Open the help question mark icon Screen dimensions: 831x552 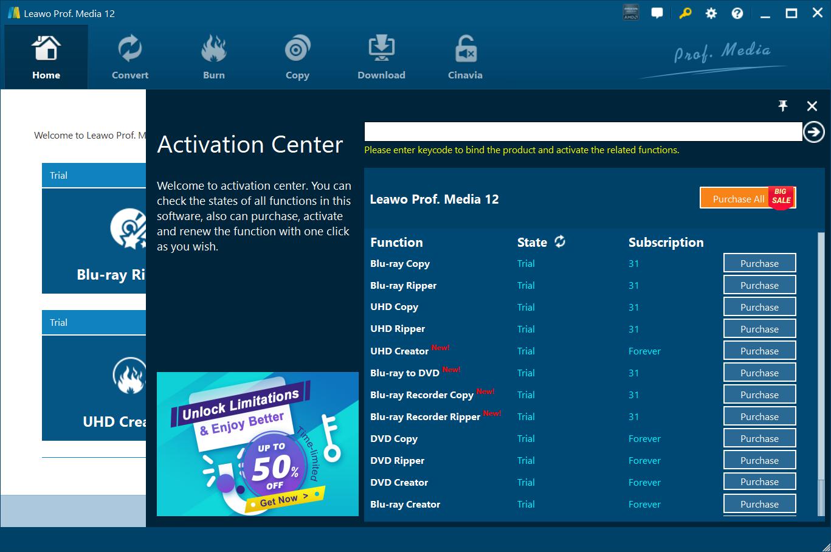[x=737, y=13]
